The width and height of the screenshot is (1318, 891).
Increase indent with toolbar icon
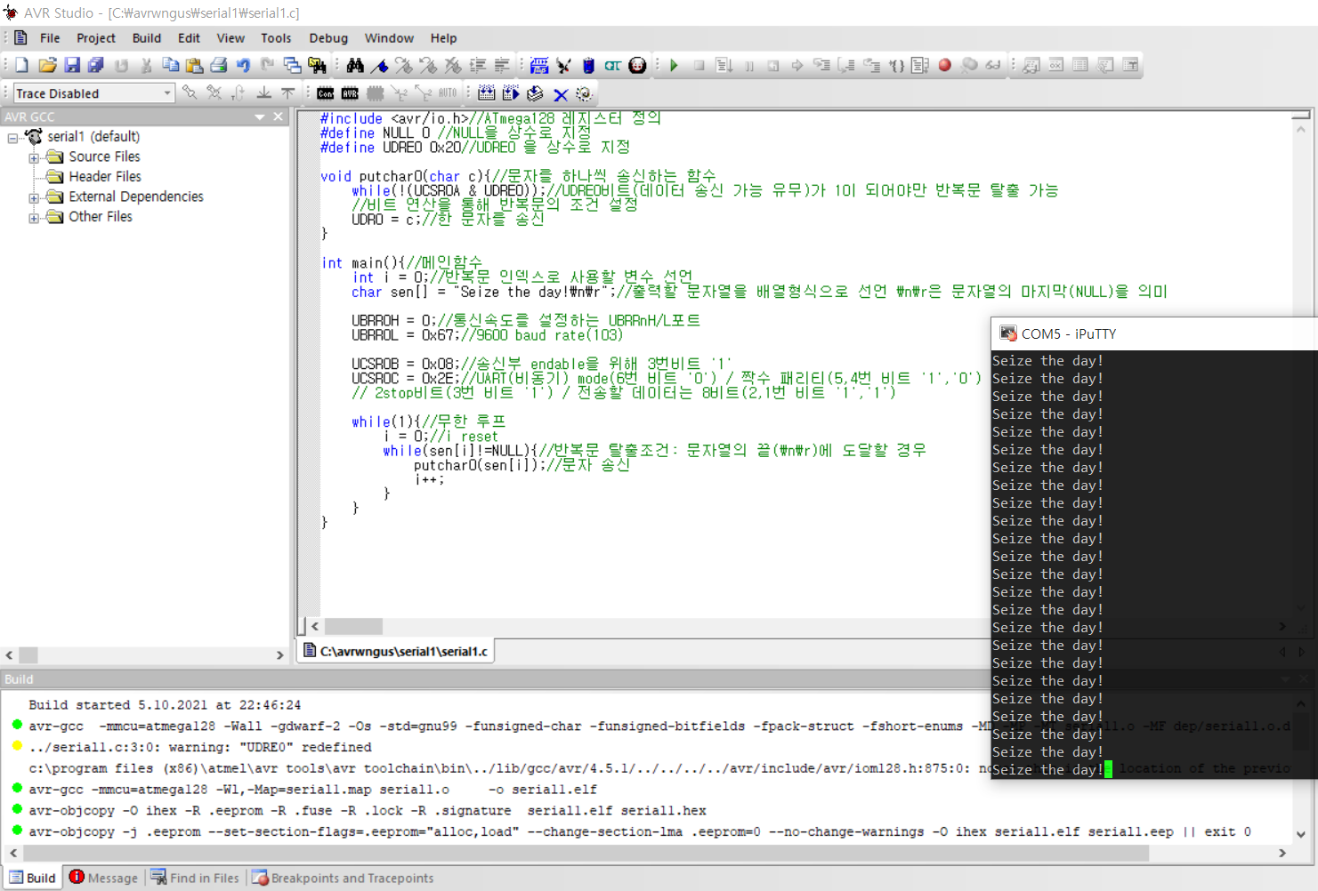tap(478, 65)
